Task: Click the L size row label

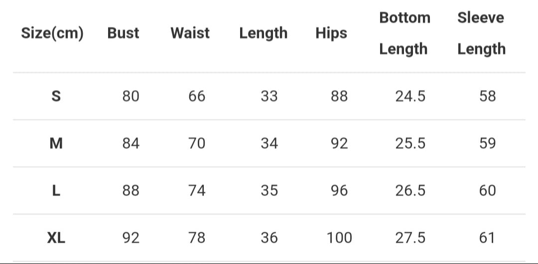Action: pyautogui.click(x=56, y=190)
